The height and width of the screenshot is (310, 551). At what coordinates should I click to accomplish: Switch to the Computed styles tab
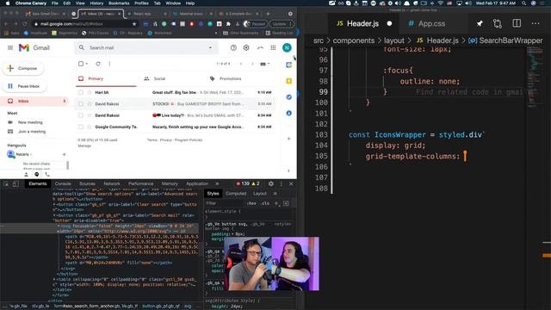tap(236, 193)
